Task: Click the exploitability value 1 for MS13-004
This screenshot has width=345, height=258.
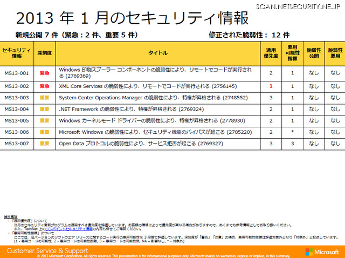Action: pyautogui.click(x=292, y=109)
